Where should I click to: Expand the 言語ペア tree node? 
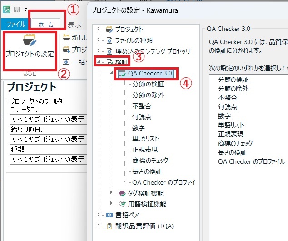[x=99, y=214]
